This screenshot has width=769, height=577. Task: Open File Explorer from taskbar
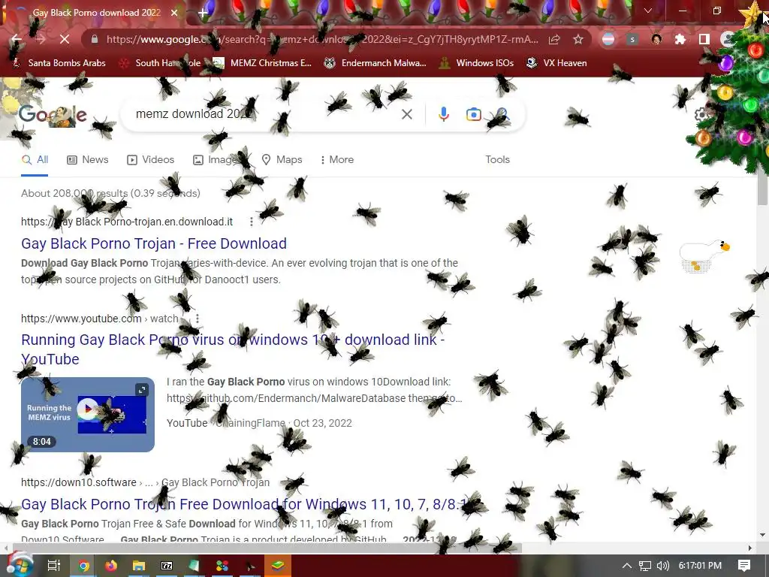[x=139, y=566]
